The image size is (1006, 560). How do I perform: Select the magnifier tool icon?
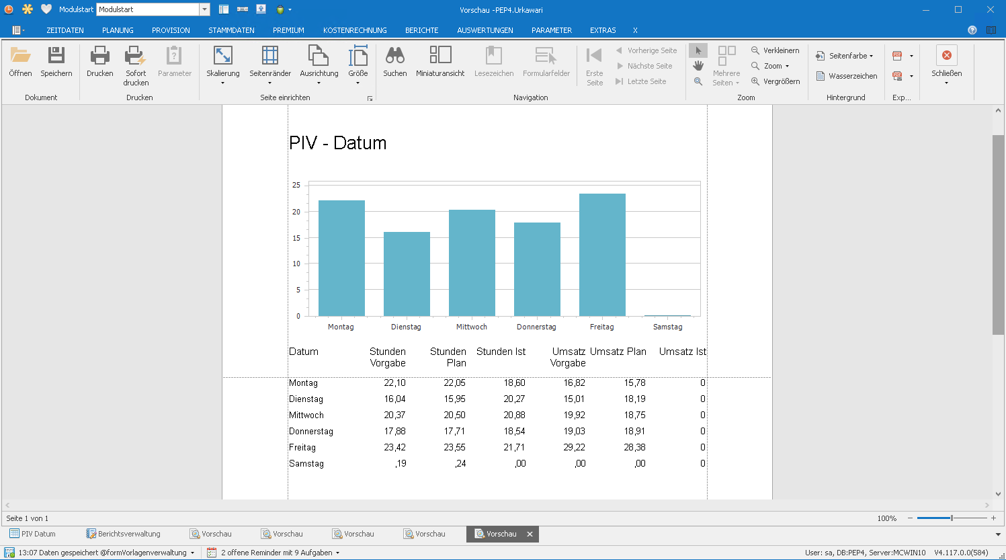[x=698, y=81]
